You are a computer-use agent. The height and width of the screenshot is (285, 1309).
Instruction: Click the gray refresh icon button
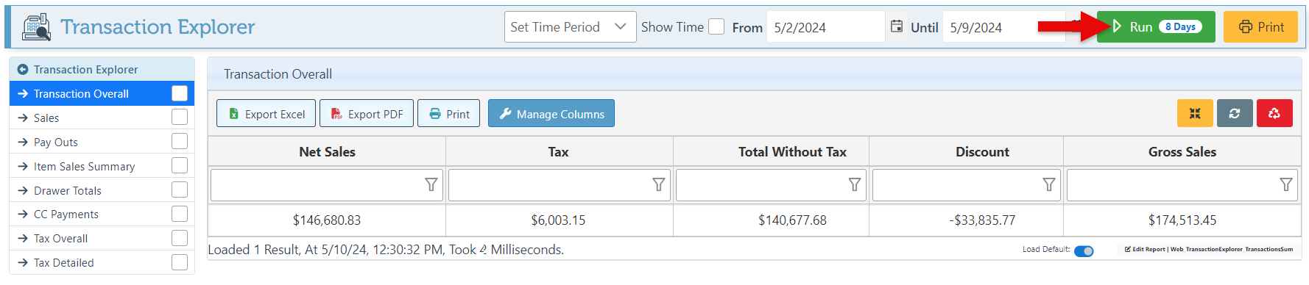point(1235,113)
